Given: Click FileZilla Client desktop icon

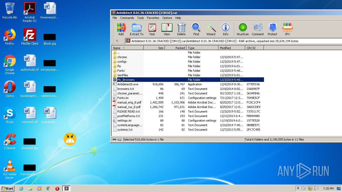Looking at the screenshot, I should tap(30, 37).
